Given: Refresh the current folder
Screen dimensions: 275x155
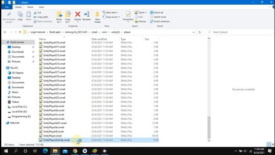Looking at the screenshot, I should coord(199,32).
